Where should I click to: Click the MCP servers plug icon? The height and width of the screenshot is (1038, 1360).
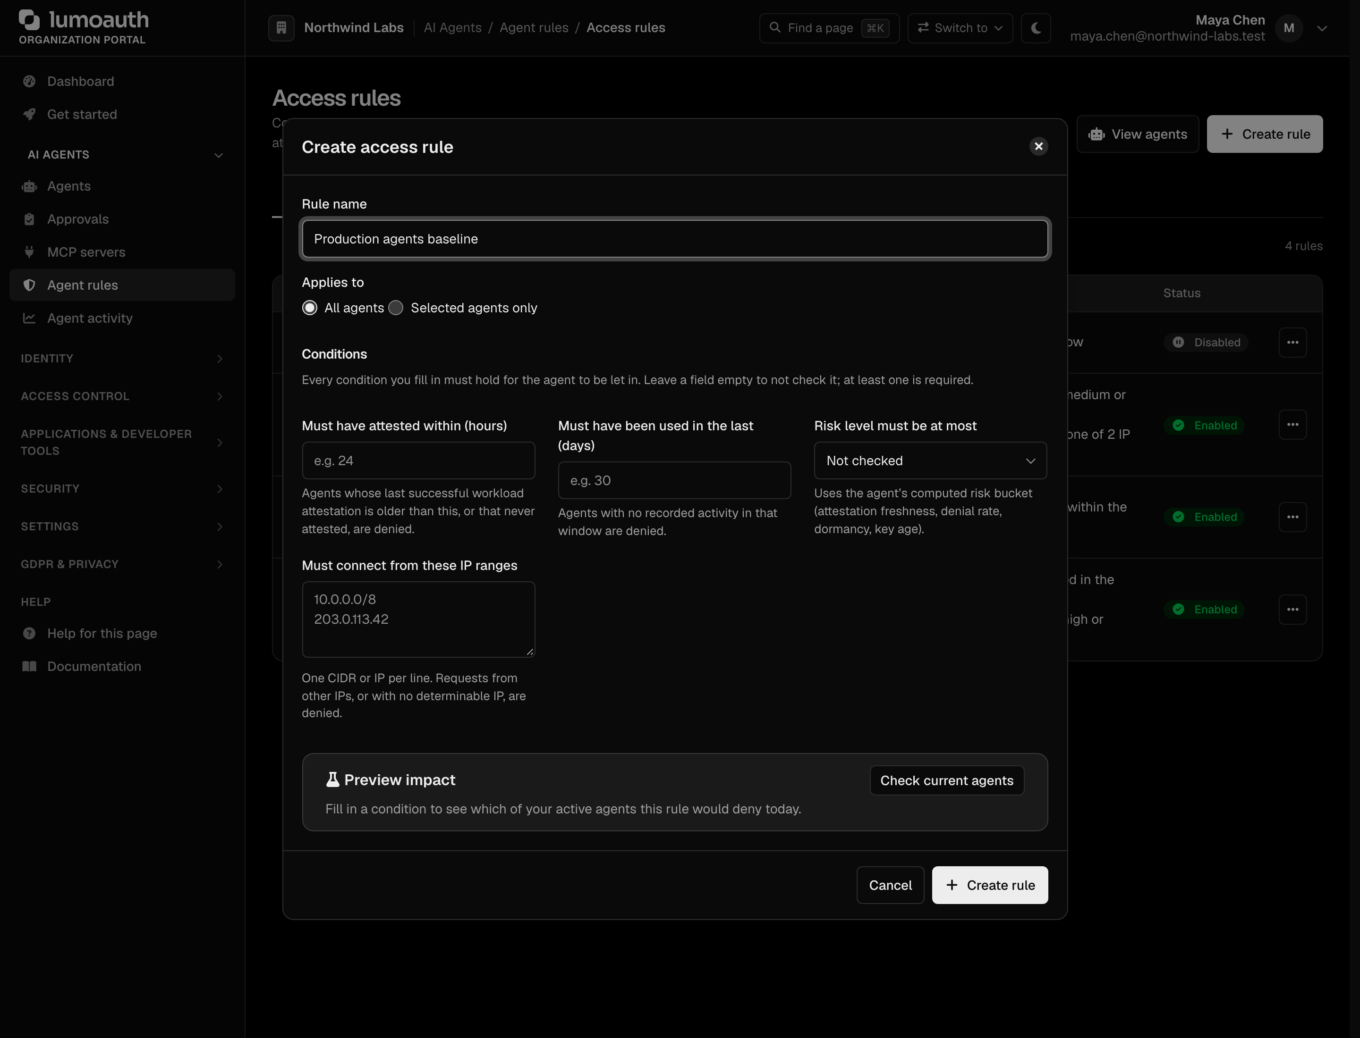tap(29, 252)
